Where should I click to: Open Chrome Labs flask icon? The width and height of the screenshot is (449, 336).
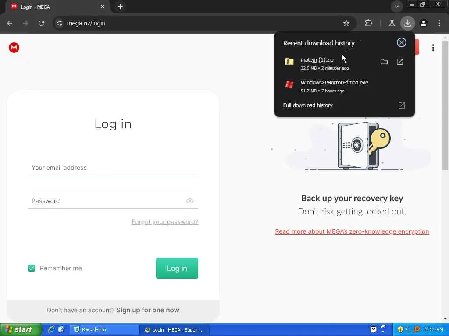392,23
